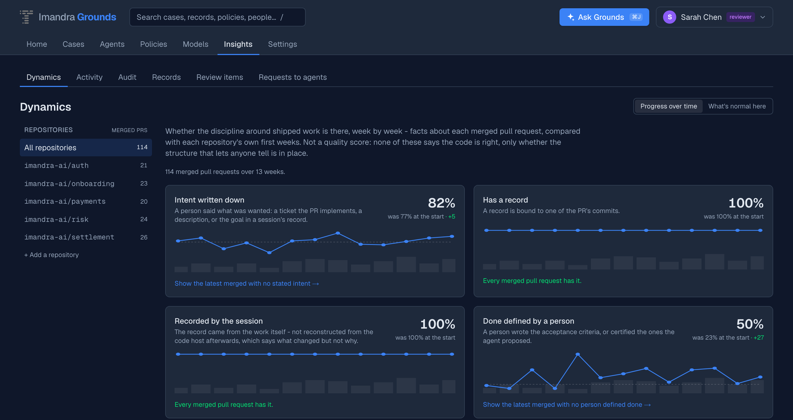
Task: Pick the imandra-ai/risk repository
Action: (x=86, y=219)
